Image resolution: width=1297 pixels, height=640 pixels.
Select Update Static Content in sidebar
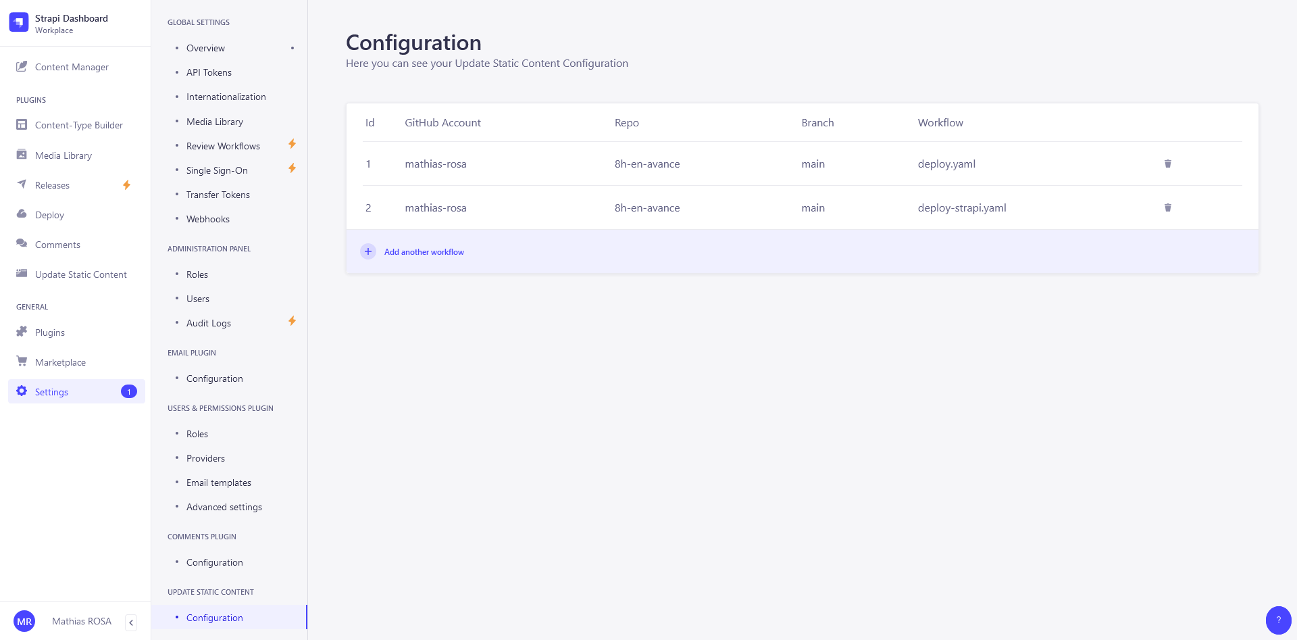point(80,274)
